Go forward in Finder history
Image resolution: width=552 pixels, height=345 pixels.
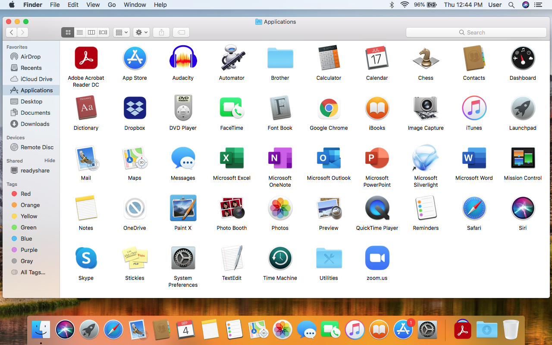[23, 32]
